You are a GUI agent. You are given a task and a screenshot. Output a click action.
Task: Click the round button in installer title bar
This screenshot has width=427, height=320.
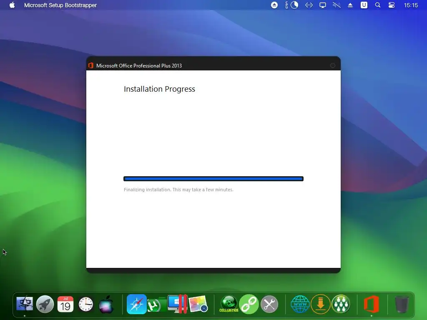coord(332,65)
